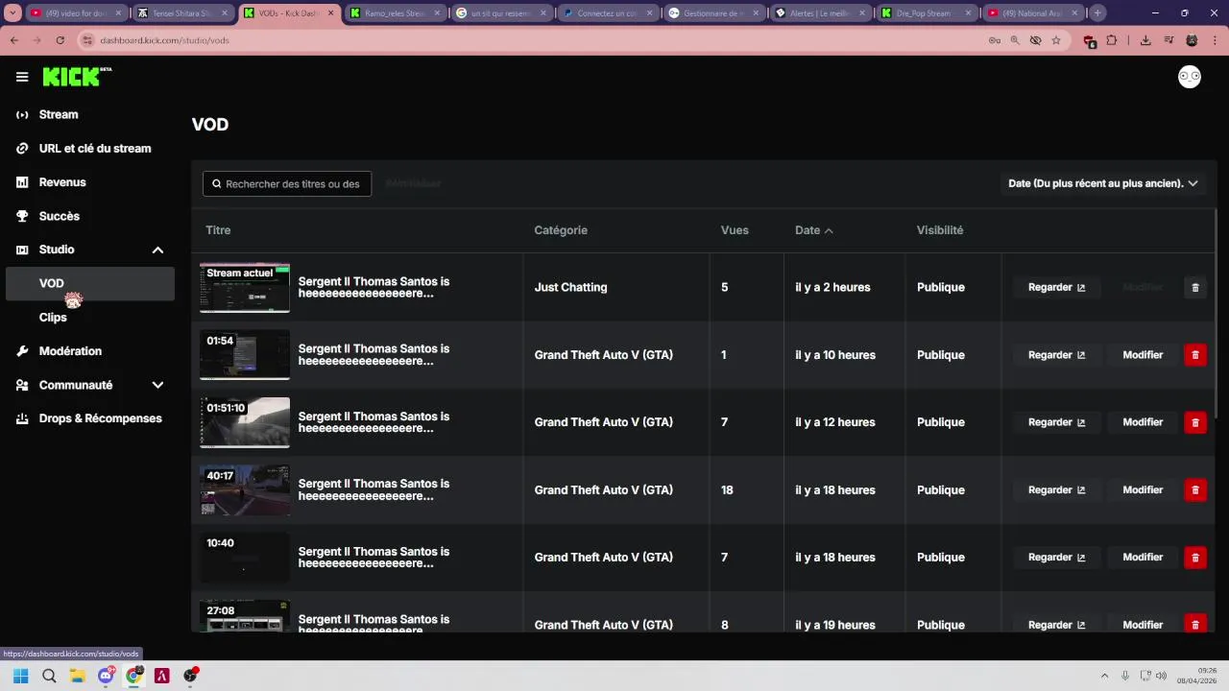Open the profile avatar menu
Viewport: 1229px width, 691px height.
coord(1190,78)
